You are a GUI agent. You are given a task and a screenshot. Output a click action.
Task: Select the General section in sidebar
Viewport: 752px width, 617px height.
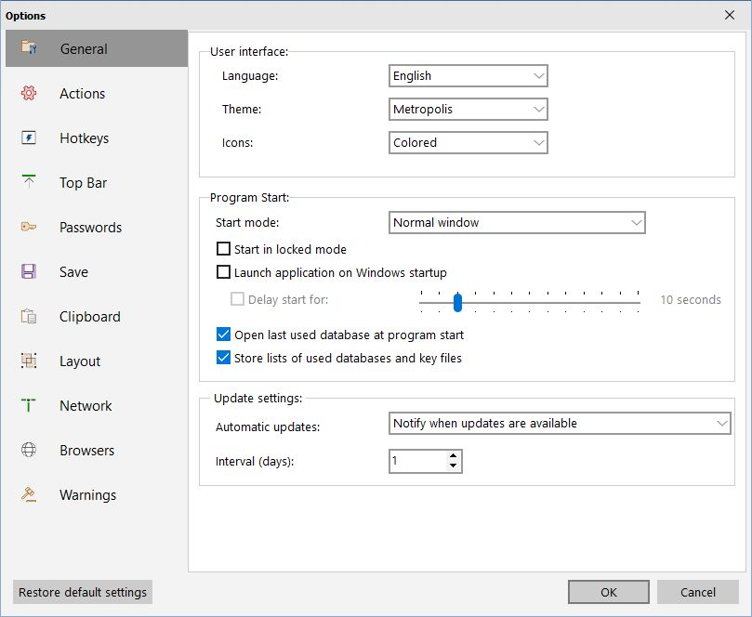97,48
